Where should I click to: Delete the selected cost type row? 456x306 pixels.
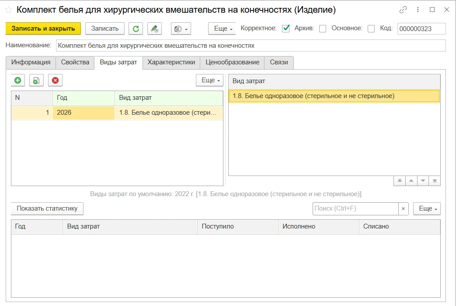(55, 80)
